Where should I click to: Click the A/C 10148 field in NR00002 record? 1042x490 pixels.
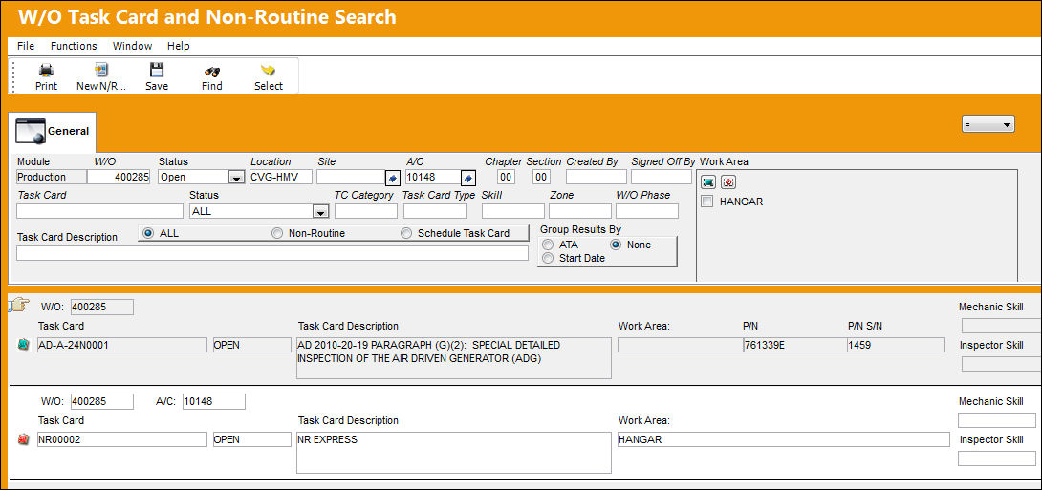pyautogui.click(x=213, y=402)
